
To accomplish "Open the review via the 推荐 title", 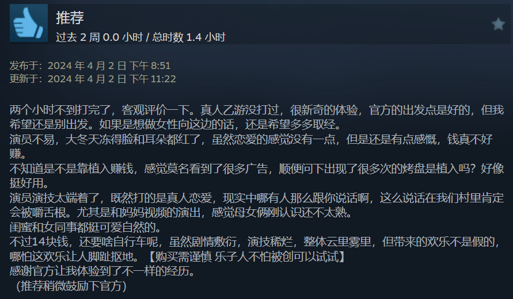I will (x=70, y=18).
